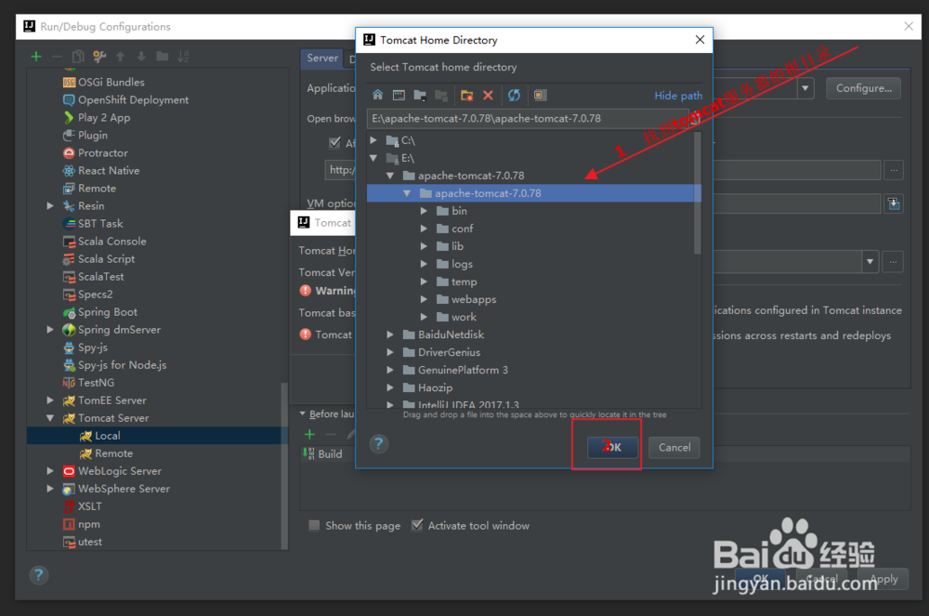Open help in Run/Debug Configurations window
The height and width of the screenshot is (616, 929).
tap(38, 574)
